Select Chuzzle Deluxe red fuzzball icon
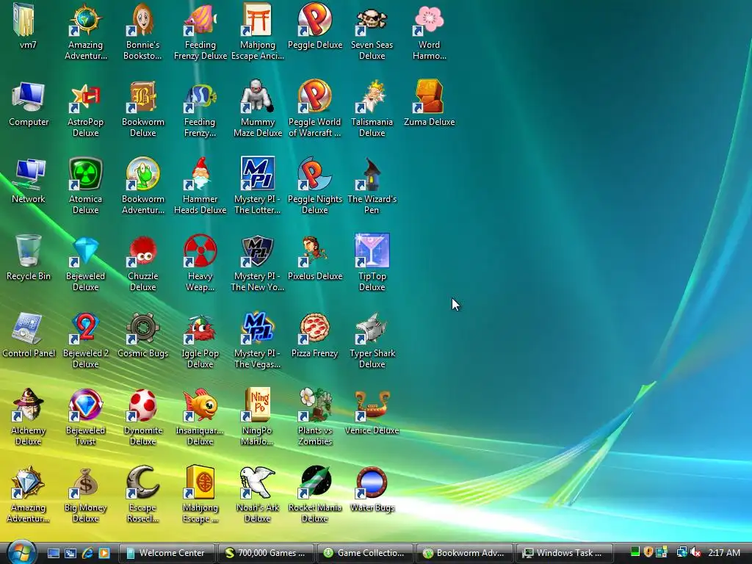The width and height of the screenshot is (752, 564). pyautogui.click(x=142, y=251)
